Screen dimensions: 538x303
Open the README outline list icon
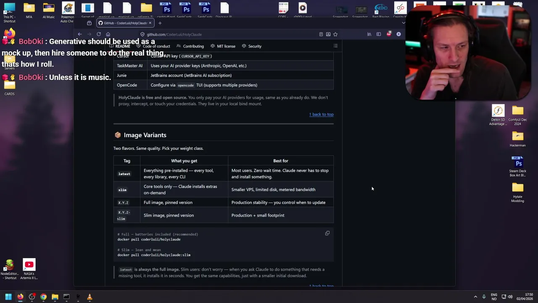335,46
